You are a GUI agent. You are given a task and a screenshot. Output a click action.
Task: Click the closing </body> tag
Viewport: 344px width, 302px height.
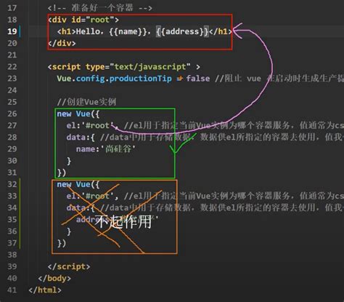(x=54, y=278)
